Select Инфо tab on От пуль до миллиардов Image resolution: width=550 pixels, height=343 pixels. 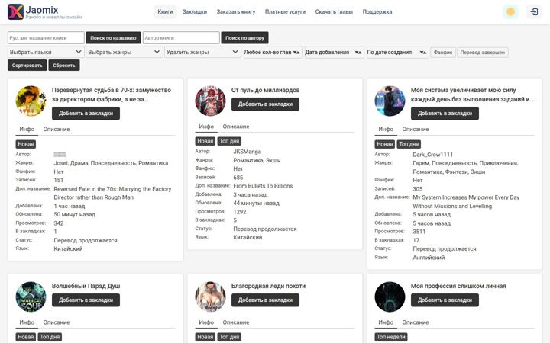tap(206, 127)
